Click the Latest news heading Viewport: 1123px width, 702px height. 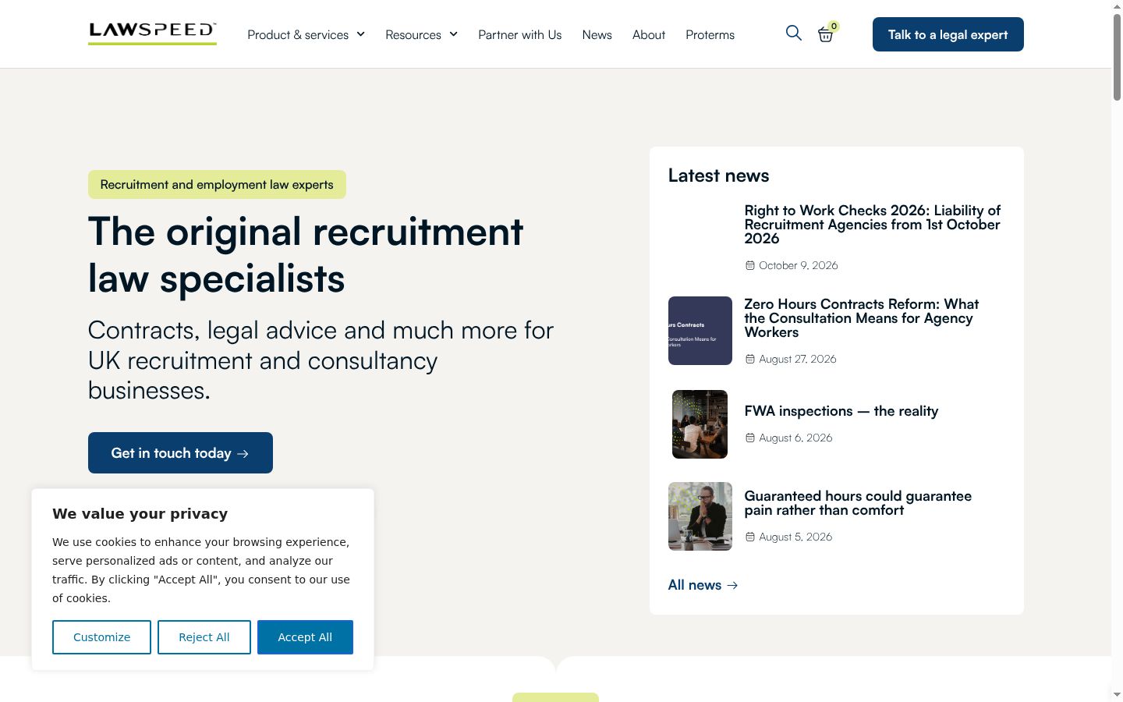point(718,175)
